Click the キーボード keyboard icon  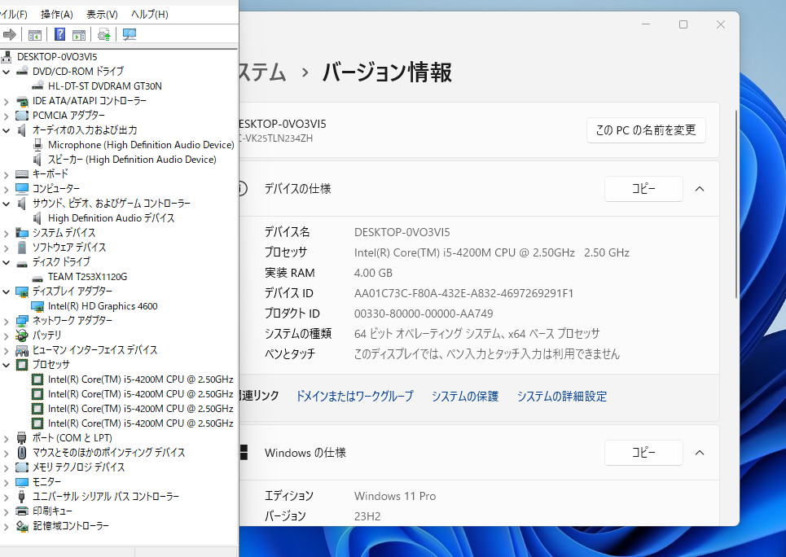tap(21, 174)
